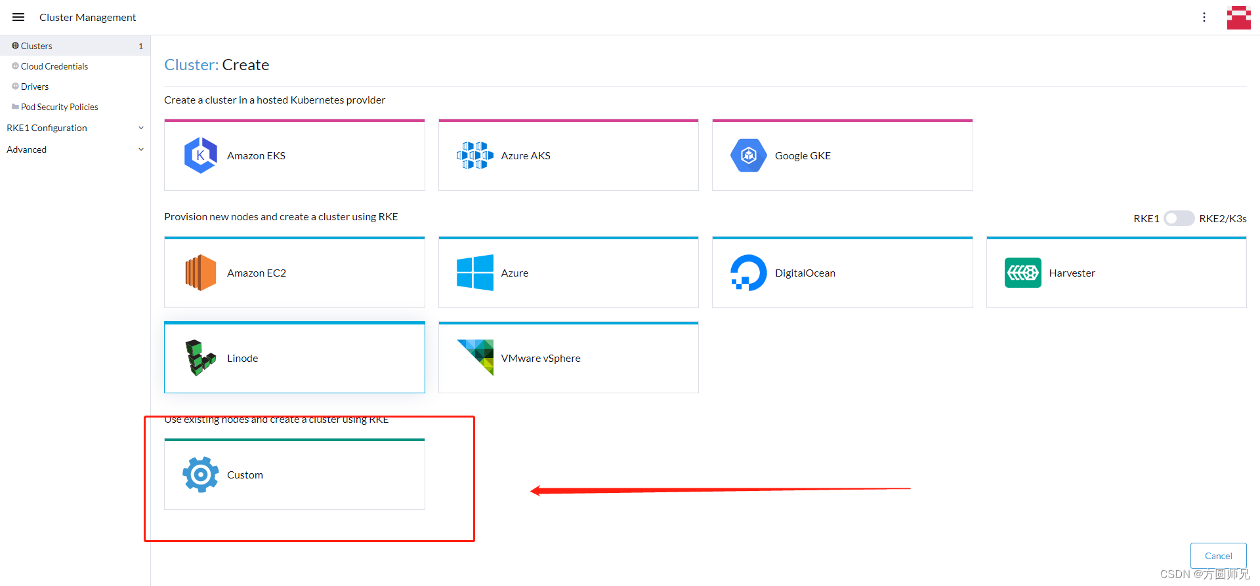Click the Linode cubes logo
Screen dimensions: 1260x586
pos(201,358)
